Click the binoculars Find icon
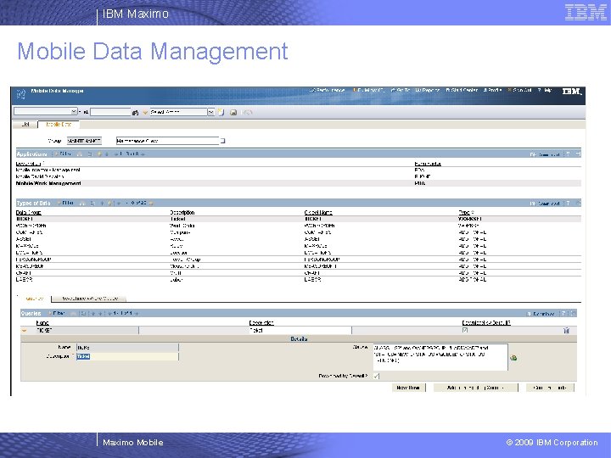Image resolution: width=611 pixels, height=458 pixels. pyautogui.click(x=135, y=113)
